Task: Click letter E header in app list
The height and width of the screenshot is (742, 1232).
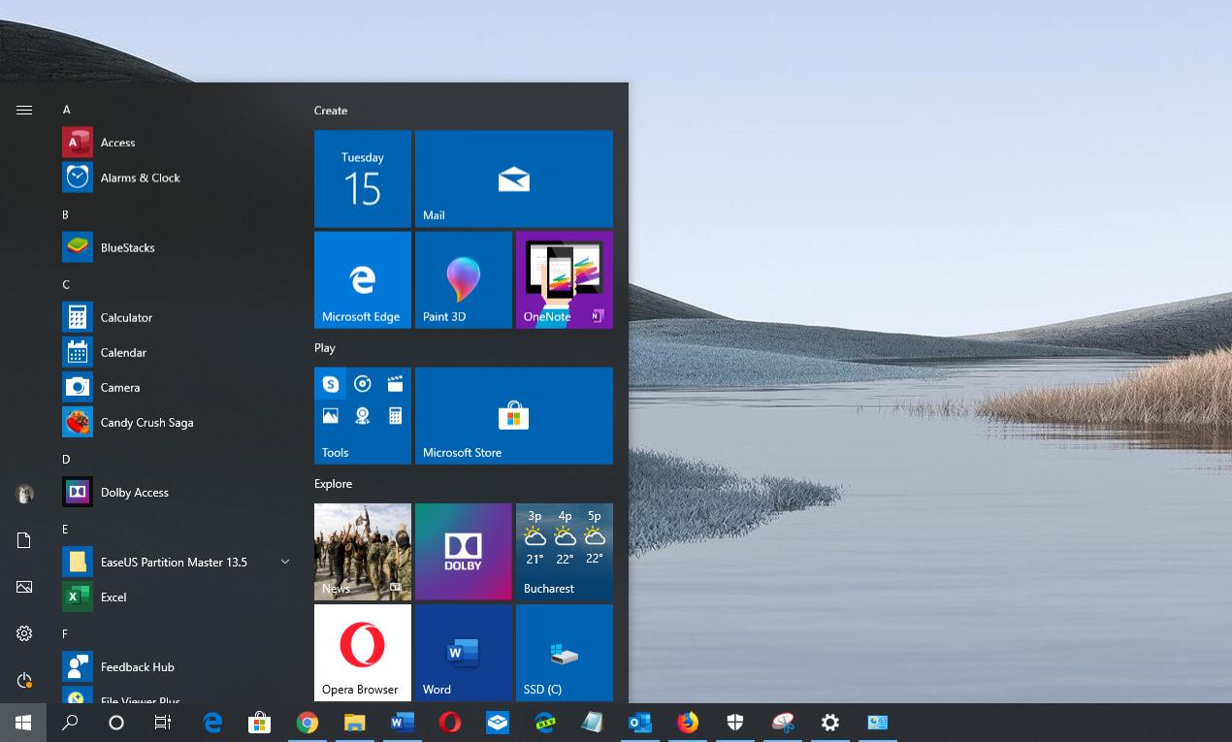Action: pos(65,529)
